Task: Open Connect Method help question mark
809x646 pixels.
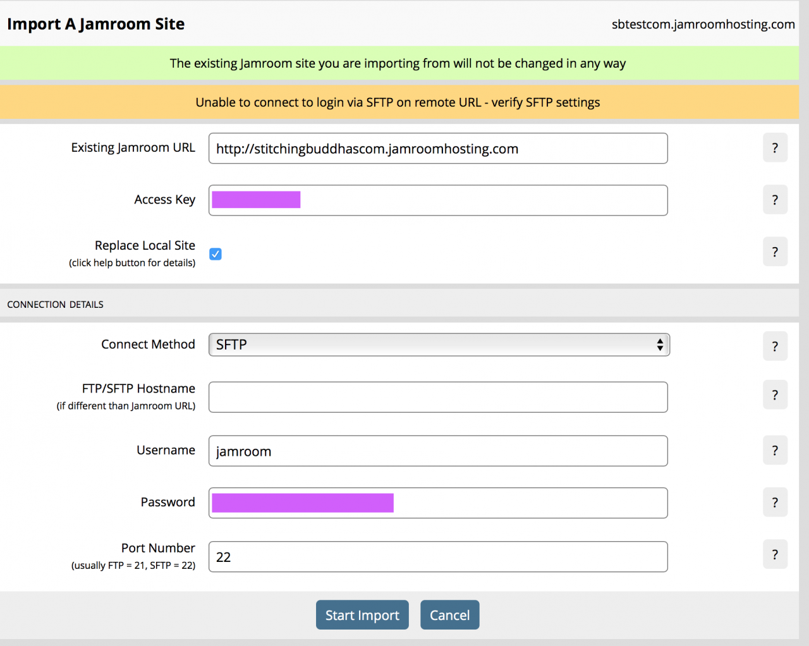Action: tap(775, 346)
